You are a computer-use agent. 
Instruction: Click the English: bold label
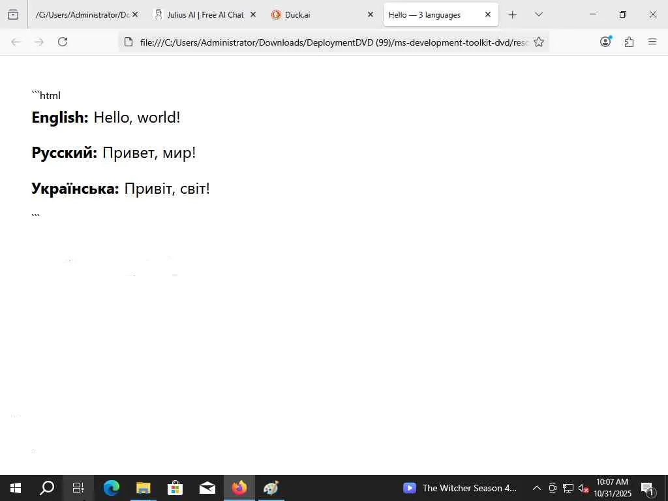click(x=60, y=117)
